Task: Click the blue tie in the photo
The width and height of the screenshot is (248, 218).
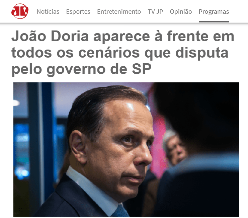Action: 121,211
